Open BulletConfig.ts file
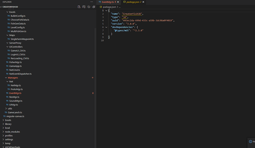The width and height of the screenshot is (255, 148). (18, 16)
